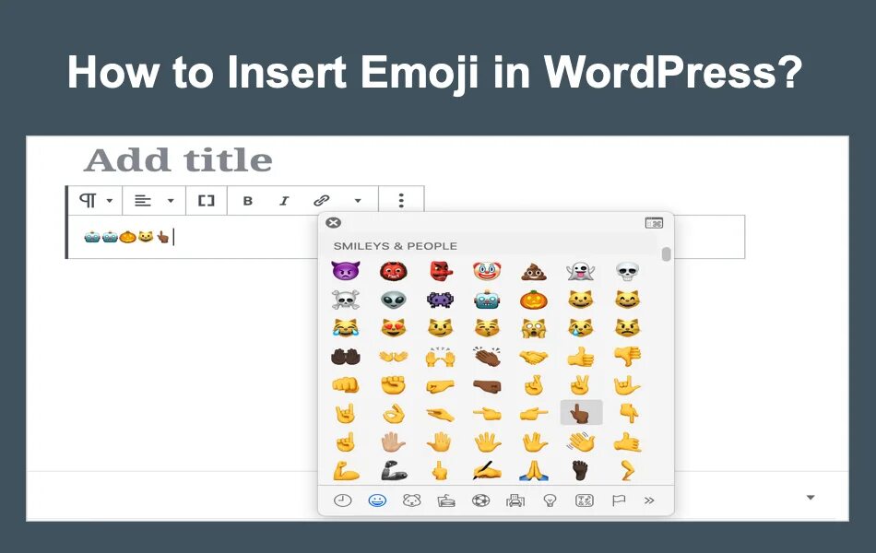Image resolution: width=876 pixels, height=553 pixels.
Task: Click the text alignment icon
Action: point(143,201)
